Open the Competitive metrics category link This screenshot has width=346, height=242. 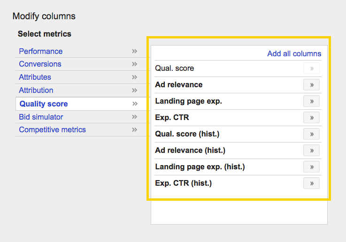point(52,129)
